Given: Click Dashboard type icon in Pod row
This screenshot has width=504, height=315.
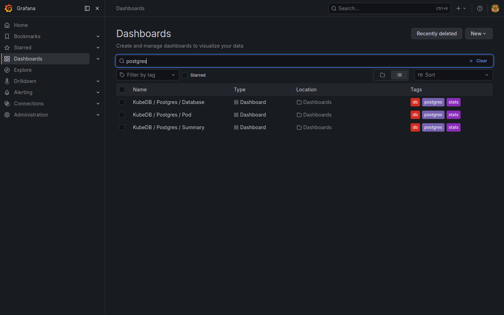Looking at the screenshot, I should [236, 115].
